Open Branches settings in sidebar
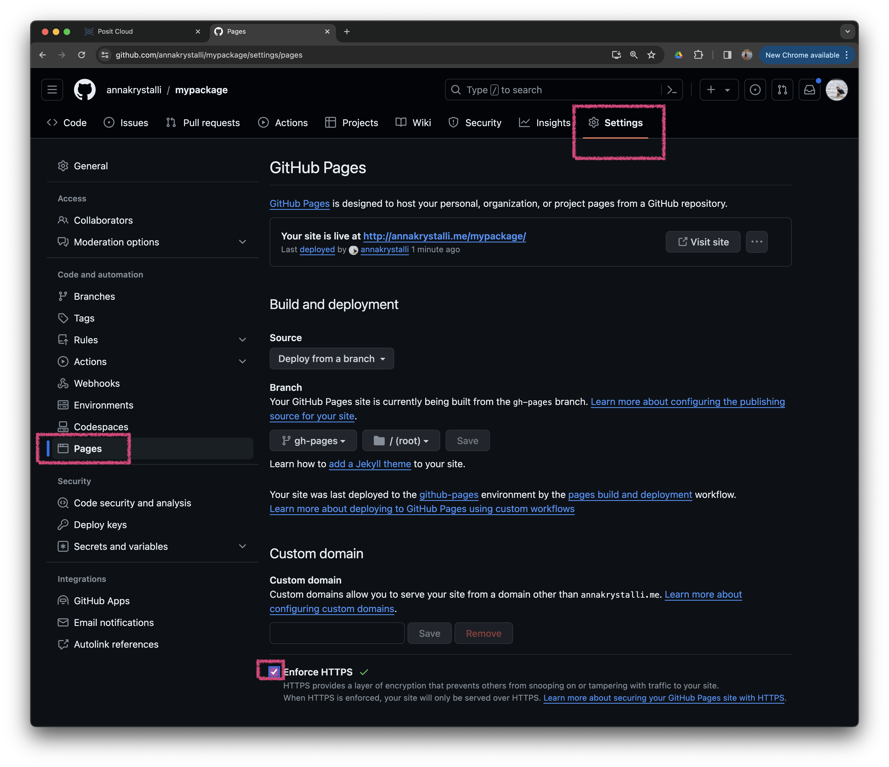This screenshot has width=889, height=767. tap(86, 297)
